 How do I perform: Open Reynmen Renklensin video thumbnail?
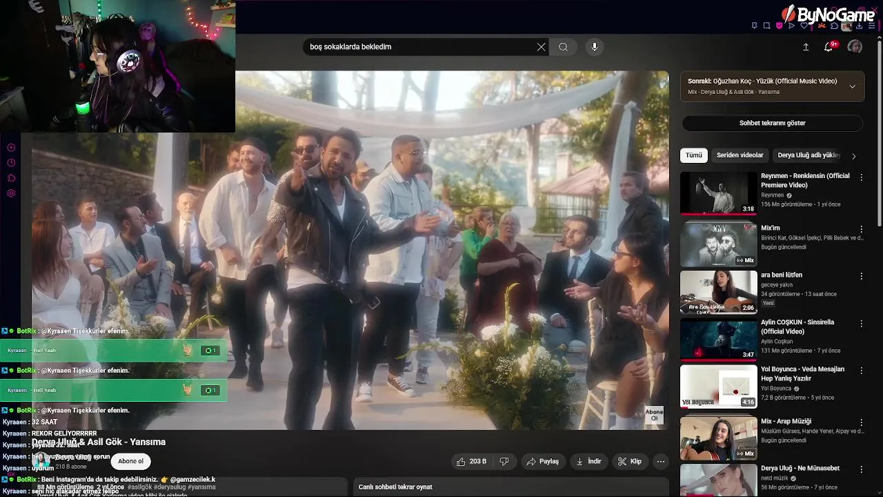pyautogui.click(x=718, y=193)
